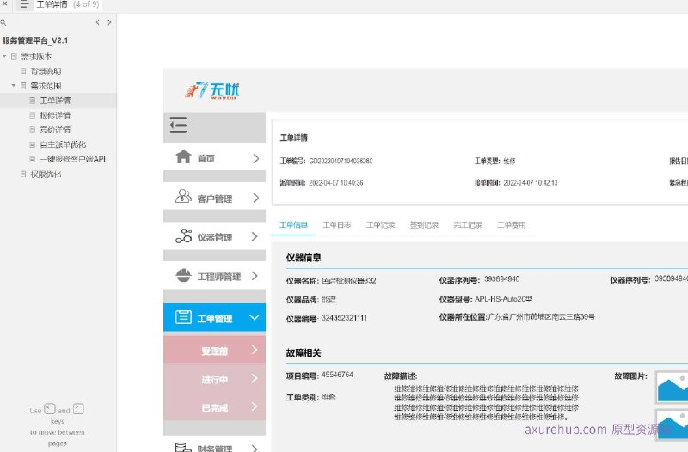Expand the 仪器管理 menu chevron
The image size is (688, 452).
point(255,236)
